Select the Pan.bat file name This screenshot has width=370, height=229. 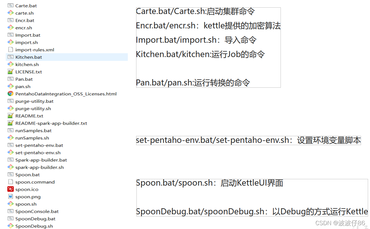click(24, 79)
